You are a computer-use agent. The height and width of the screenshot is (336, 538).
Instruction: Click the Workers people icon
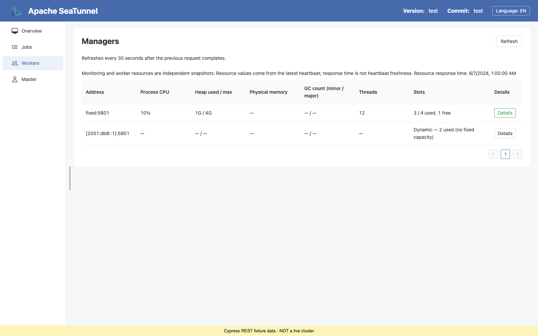click(15, 63)
